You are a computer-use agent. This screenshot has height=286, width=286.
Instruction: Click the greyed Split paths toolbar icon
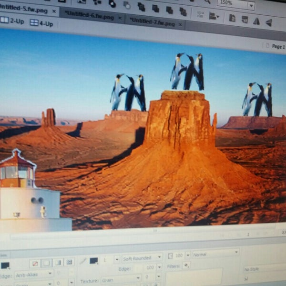tap(127, 5)
